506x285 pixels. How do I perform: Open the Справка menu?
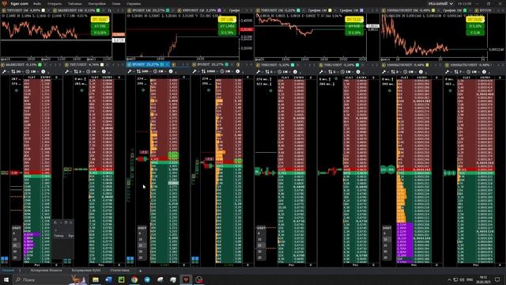134,3
